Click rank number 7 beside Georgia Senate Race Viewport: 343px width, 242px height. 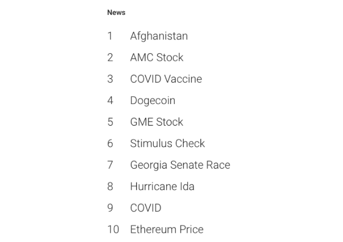click(x=110, y=165)
